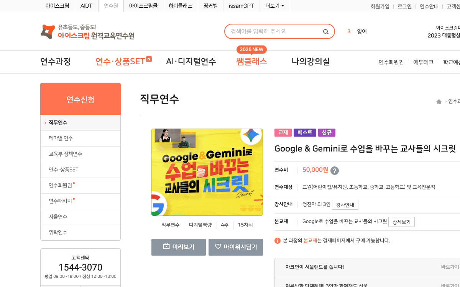Open the issamGPT top tab
This screenshot has width=460, height=287.
click(x=241, y=6)
